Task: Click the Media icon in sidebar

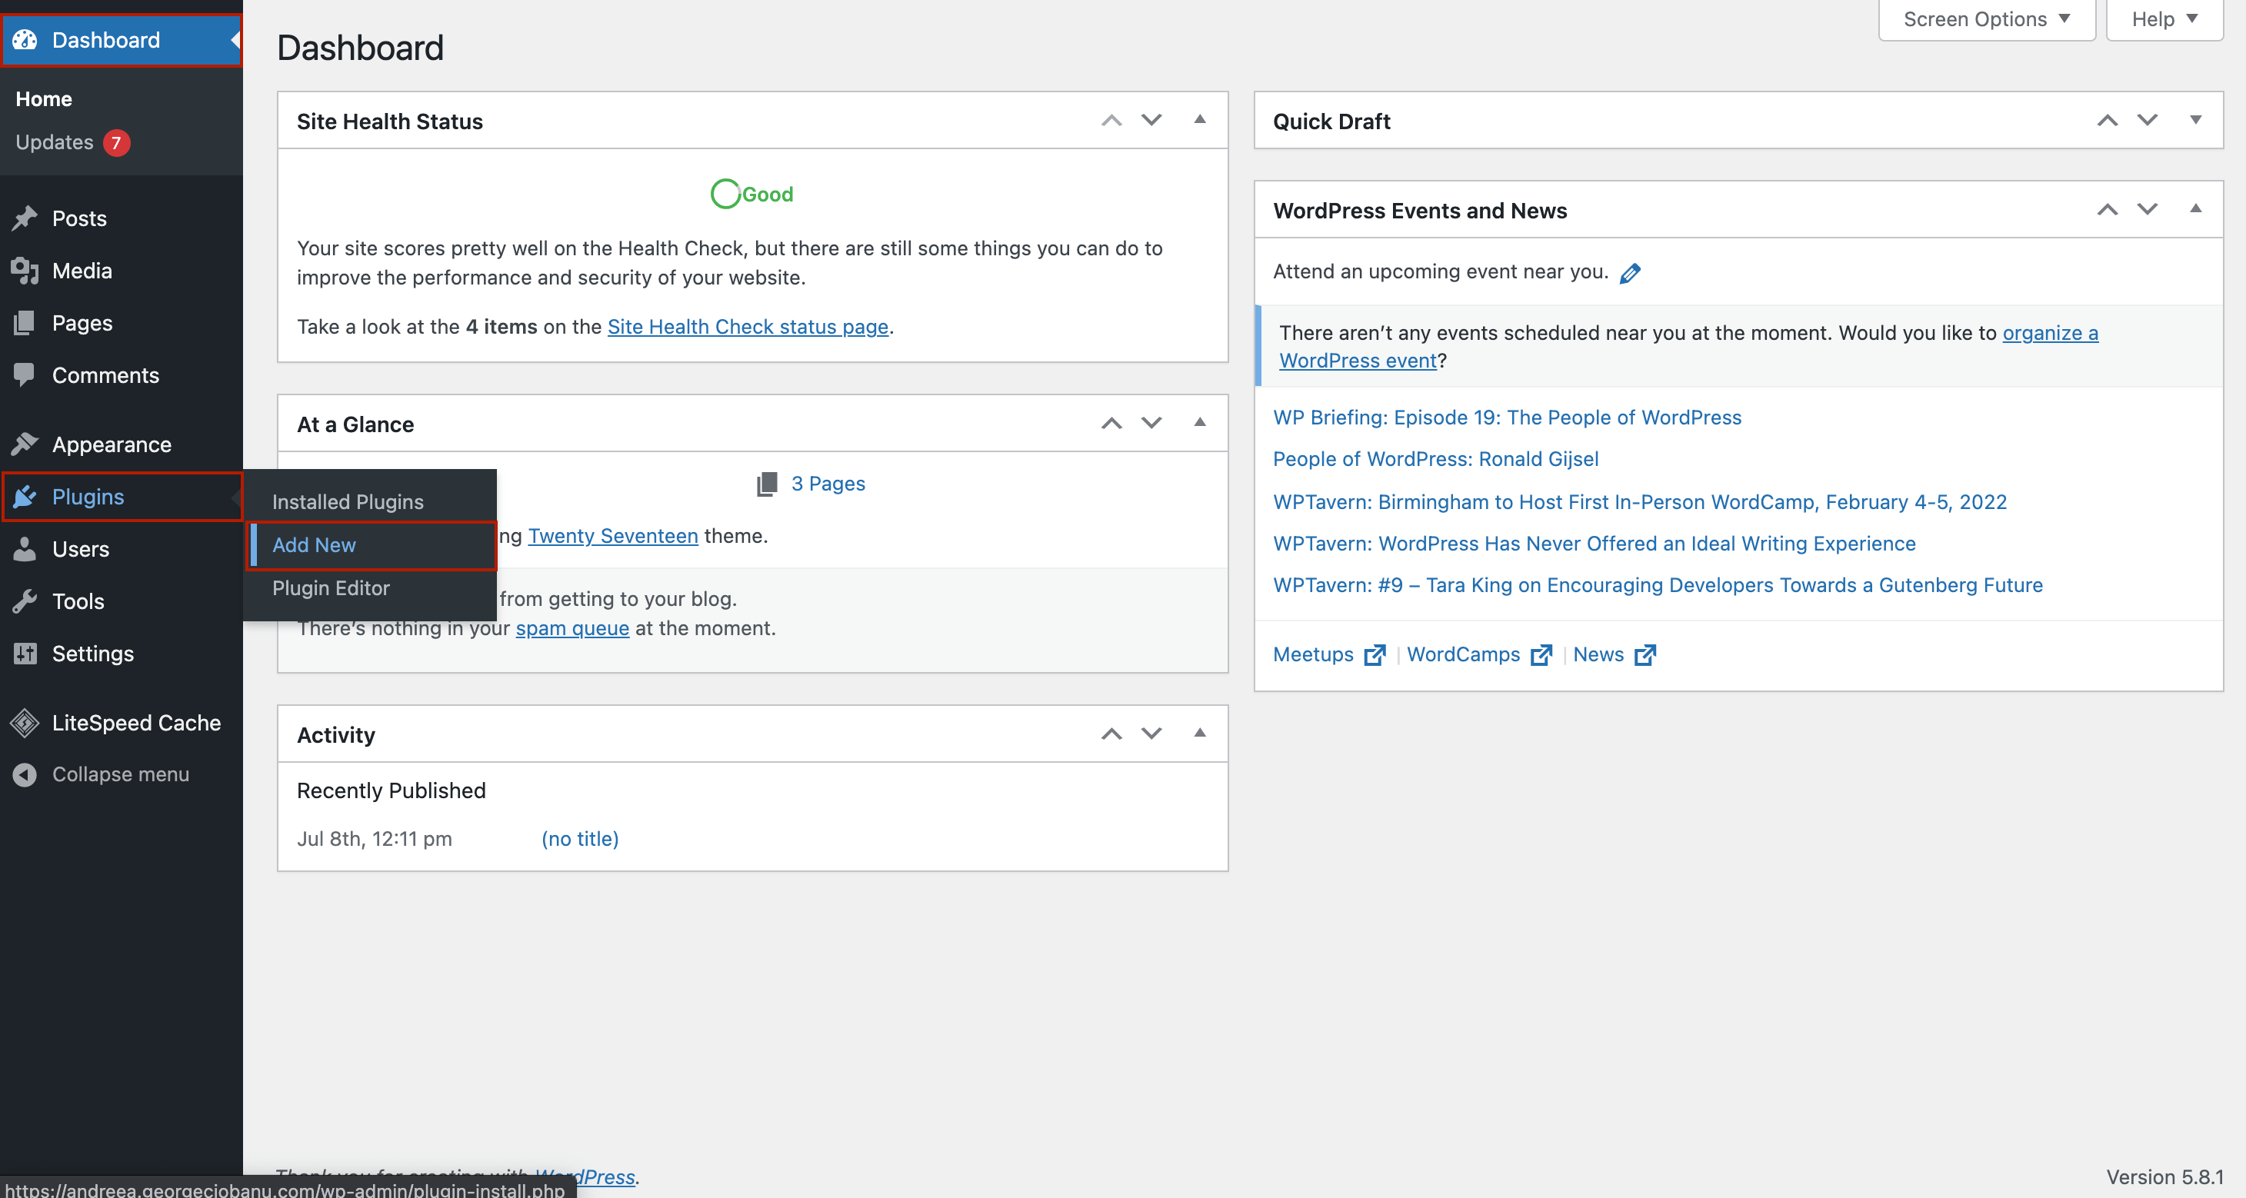Action: coord(25,271)
